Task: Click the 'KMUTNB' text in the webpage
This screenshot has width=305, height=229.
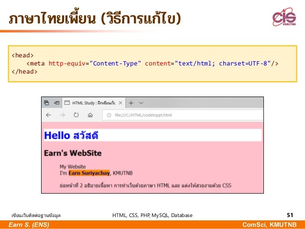Action: [x=123, y=173]
